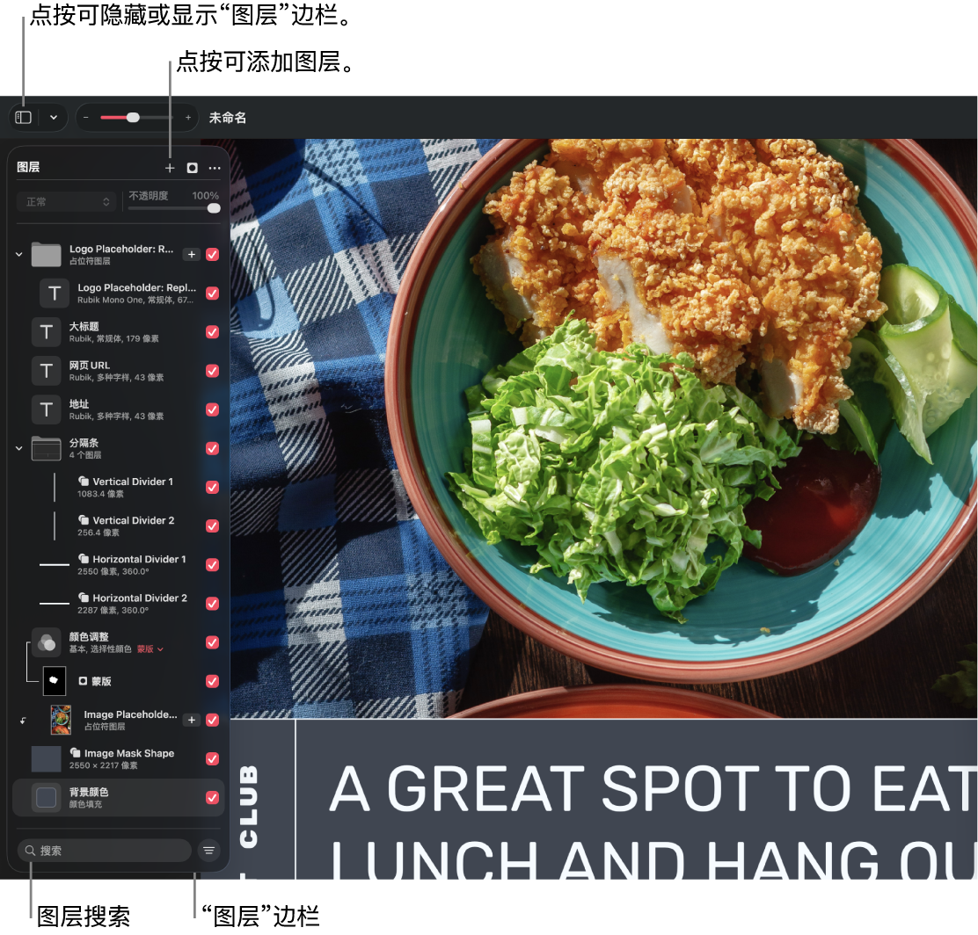The height and width of the screenshot is (935, 978).
Task: Click the 背景颜色 fill color swatch
Action: pos(46,797)
